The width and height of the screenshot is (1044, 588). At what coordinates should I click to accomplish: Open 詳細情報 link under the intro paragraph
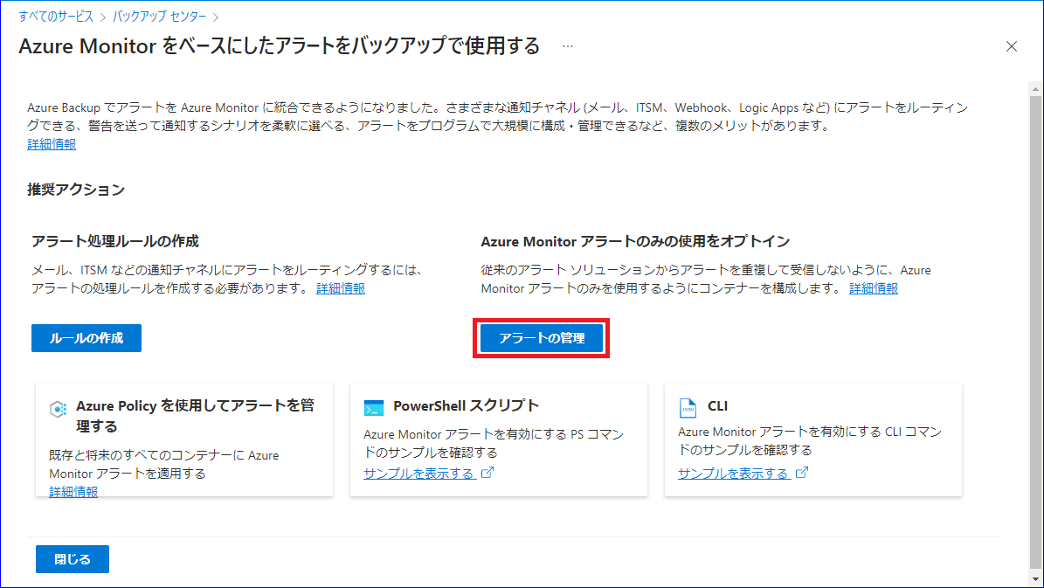[52, 144]
